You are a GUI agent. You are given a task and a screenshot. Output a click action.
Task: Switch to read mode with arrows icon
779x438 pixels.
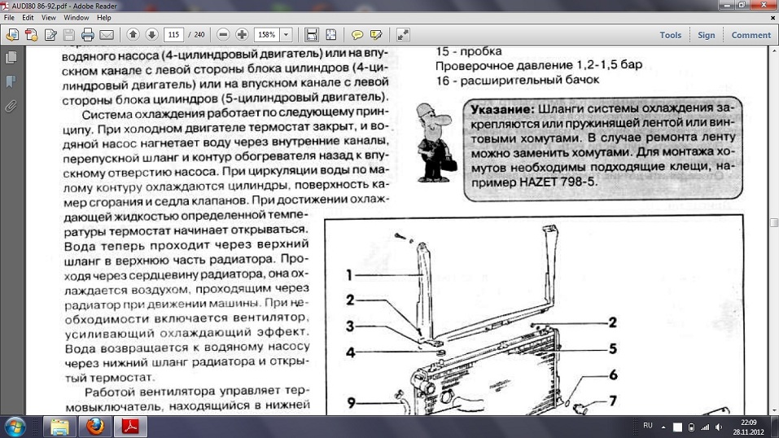coord(403,35)
